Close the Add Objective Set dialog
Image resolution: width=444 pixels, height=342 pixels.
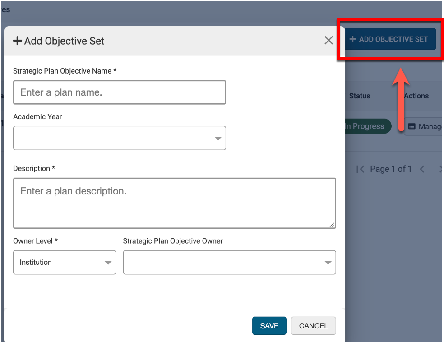[x=328, y=41]
